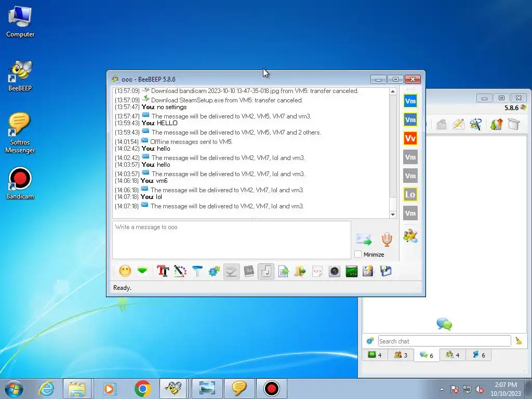The height and width of the screenshot is (399, 532).
Task: Switch to the blue scroll tab showing 6
Action: [x=478, y=355]
